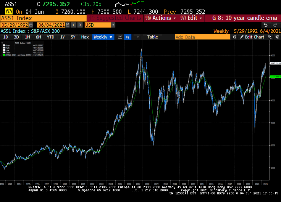
Task: Switch to the line chart type icon
Action: [x=120, y=37]
